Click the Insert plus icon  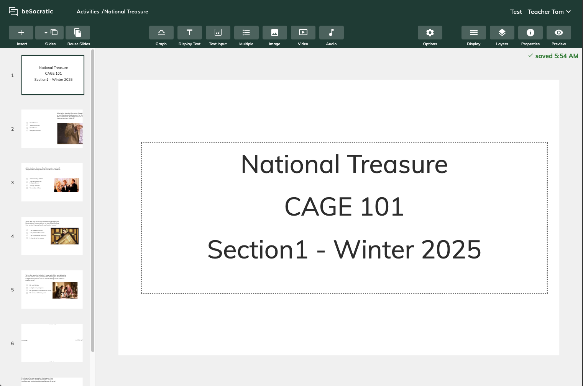[21, 33]
